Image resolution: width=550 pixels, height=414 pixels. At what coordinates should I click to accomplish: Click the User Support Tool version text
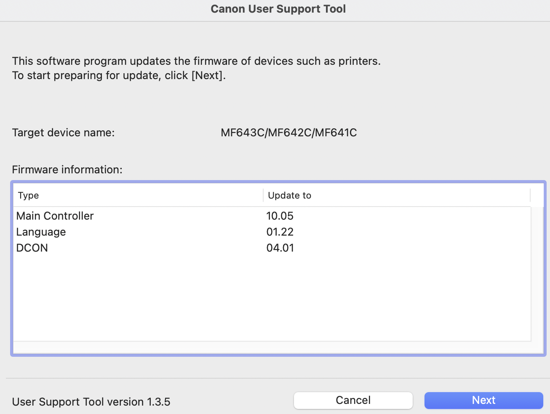click(91, 402)
